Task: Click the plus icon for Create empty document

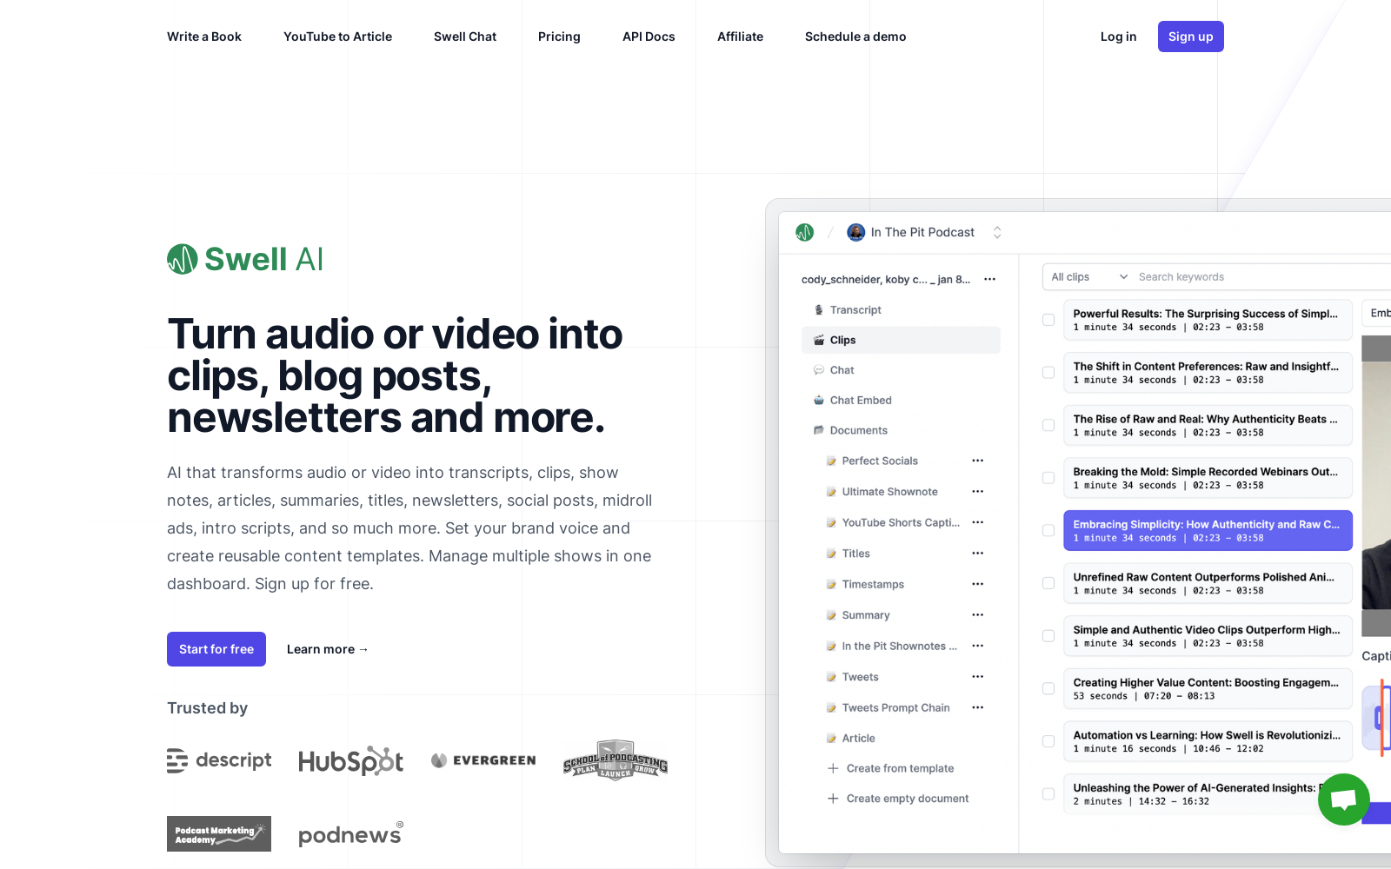Action: (x=833, y=799)
